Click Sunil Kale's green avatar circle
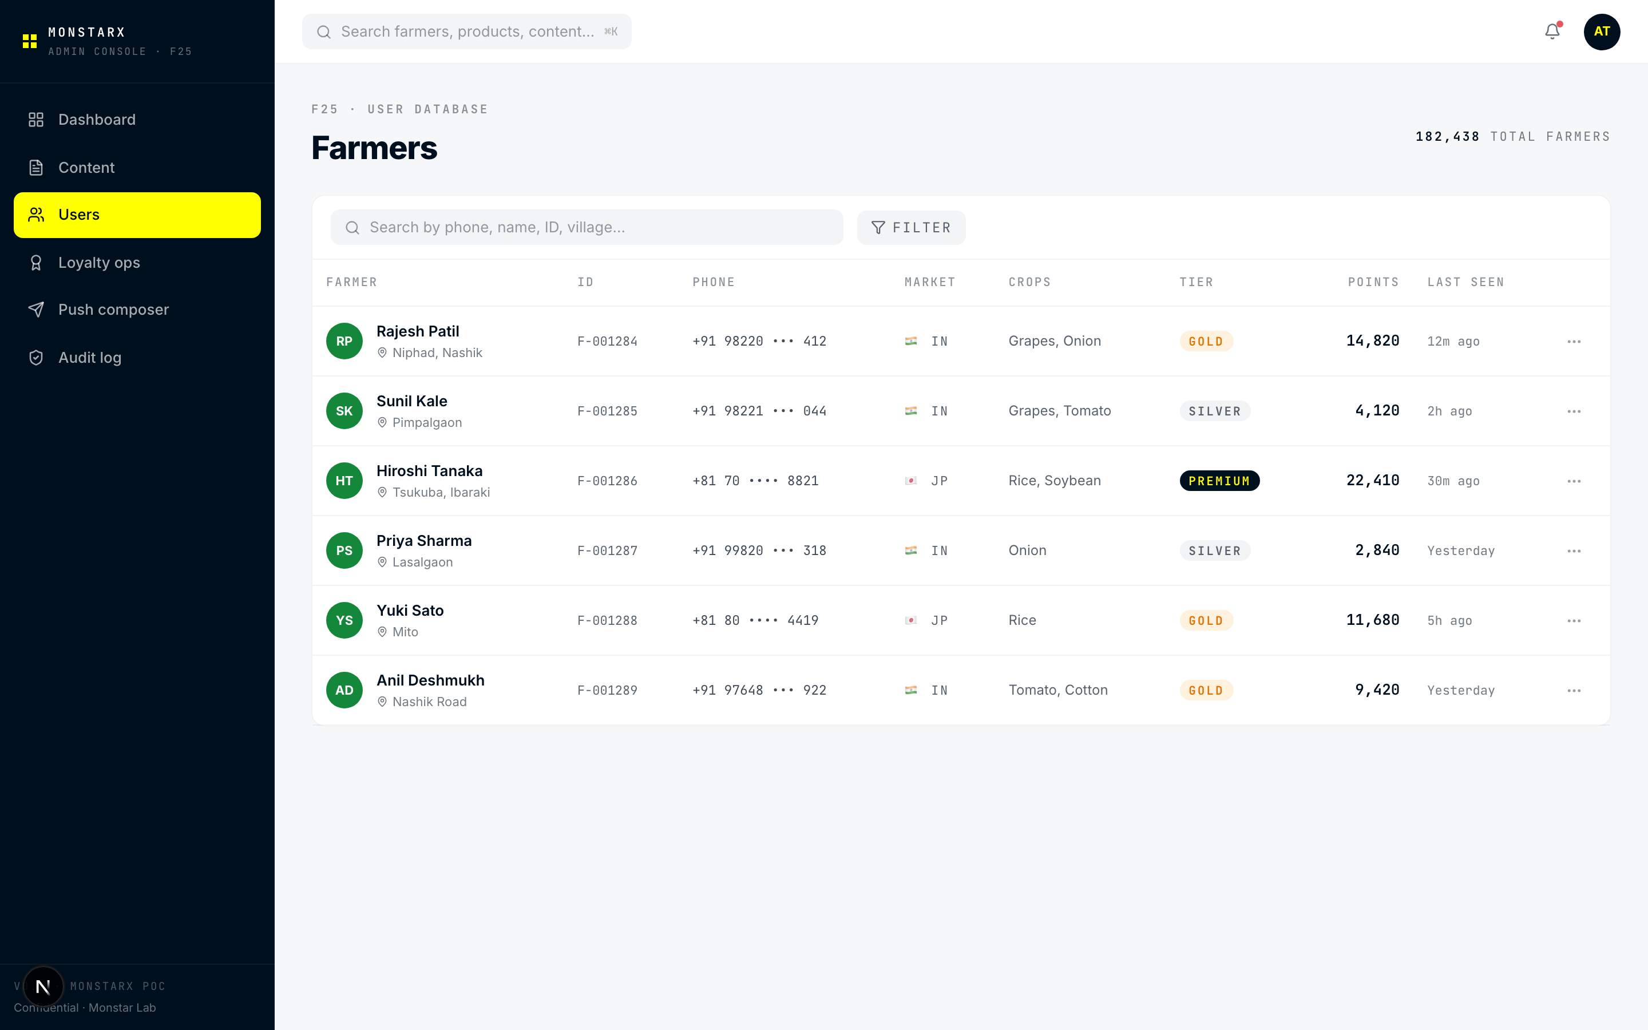This screenshot has height=1030, width=1648. coord(344,410)
